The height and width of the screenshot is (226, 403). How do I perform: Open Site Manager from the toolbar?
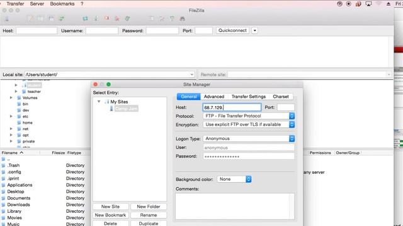(x=6, y=19)
